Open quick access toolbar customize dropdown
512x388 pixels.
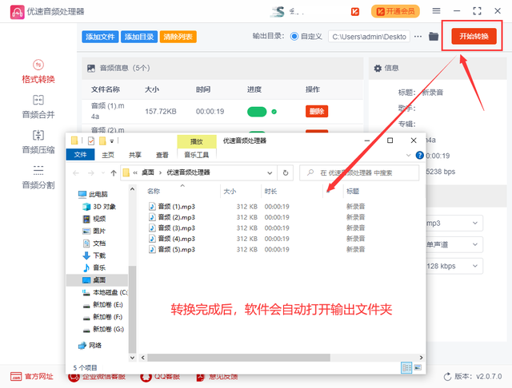(112, 141)
